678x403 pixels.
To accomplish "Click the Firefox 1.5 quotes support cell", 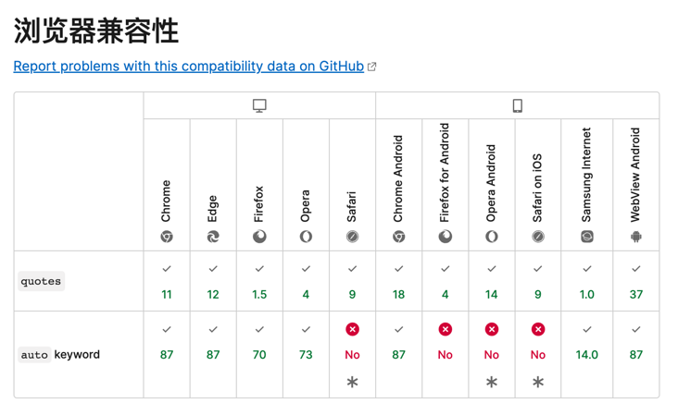I will click(x=259, y=294).
